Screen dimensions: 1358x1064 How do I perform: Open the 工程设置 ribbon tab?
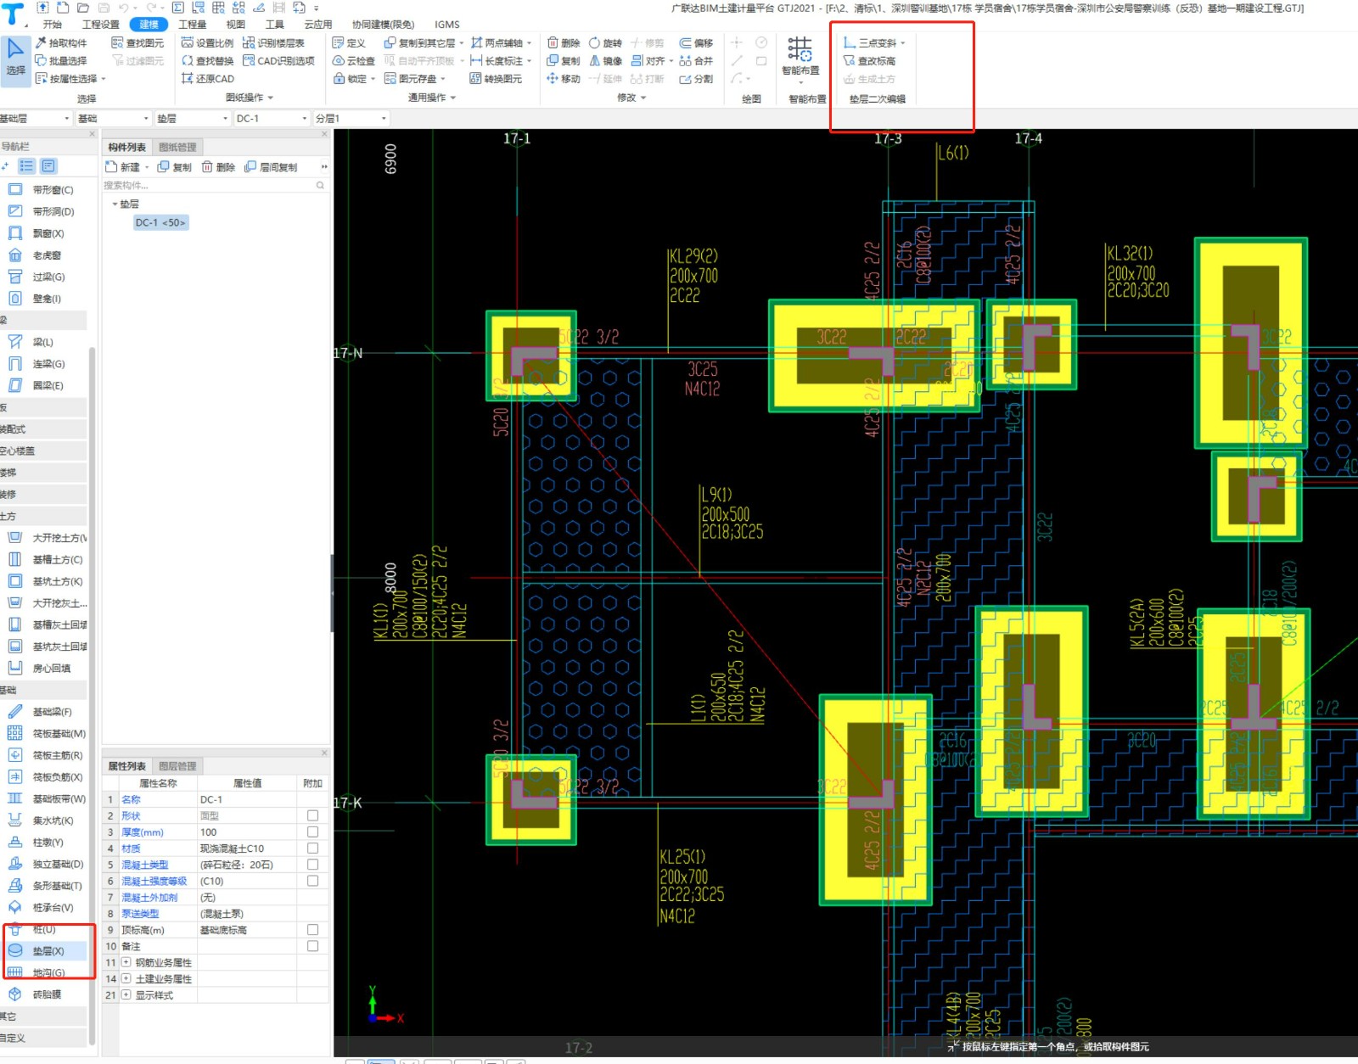(x=100, y=24)
